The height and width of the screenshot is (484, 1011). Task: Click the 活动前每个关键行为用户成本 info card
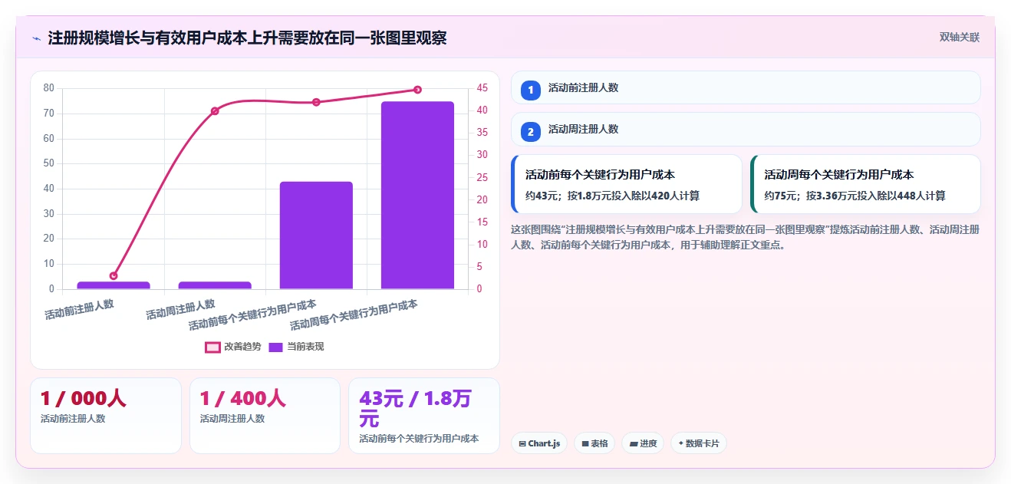tap(627, 184)
